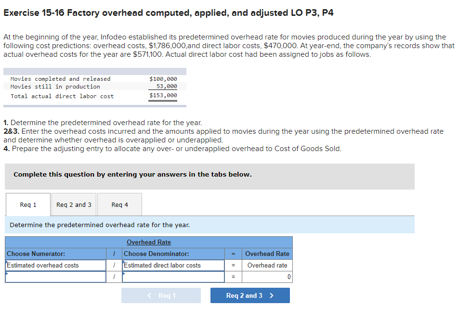Click the Req 2 and 3 navigation button
458x319 pixels.
(x=250, y=295)
